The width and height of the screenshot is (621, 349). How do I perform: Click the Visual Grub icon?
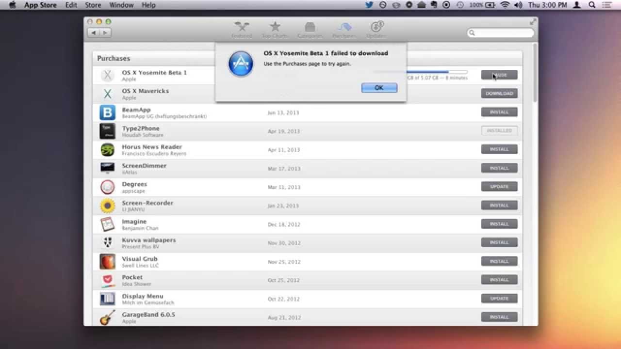coord(107,262)
